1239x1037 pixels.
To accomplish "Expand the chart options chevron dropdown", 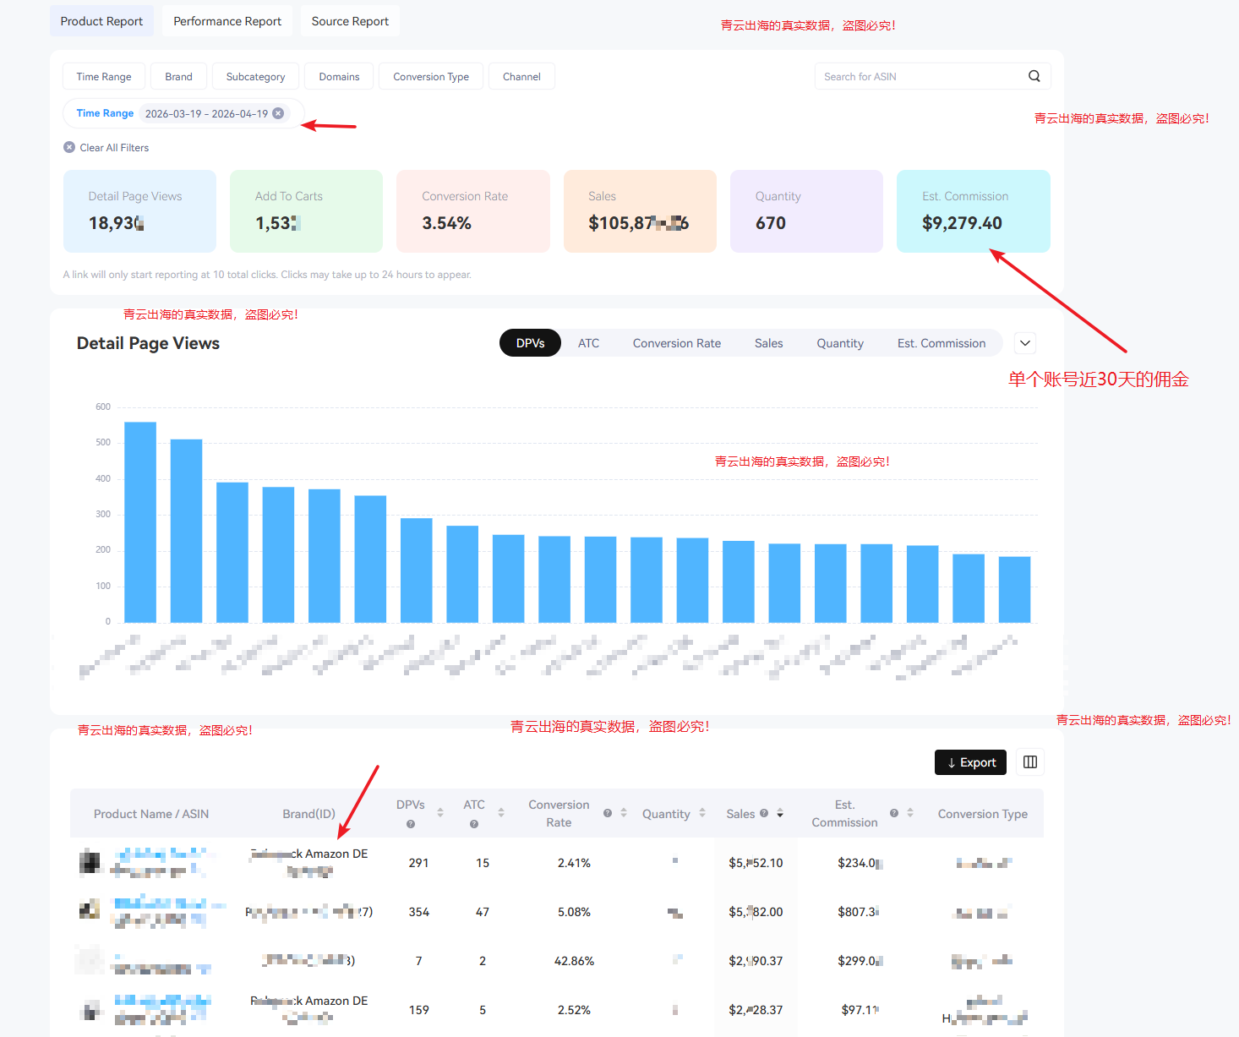I will coord(1024,343).
